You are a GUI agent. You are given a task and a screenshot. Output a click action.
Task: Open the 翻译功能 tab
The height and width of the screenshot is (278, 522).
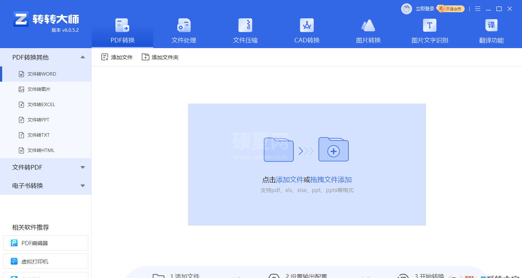click(491, 31)
